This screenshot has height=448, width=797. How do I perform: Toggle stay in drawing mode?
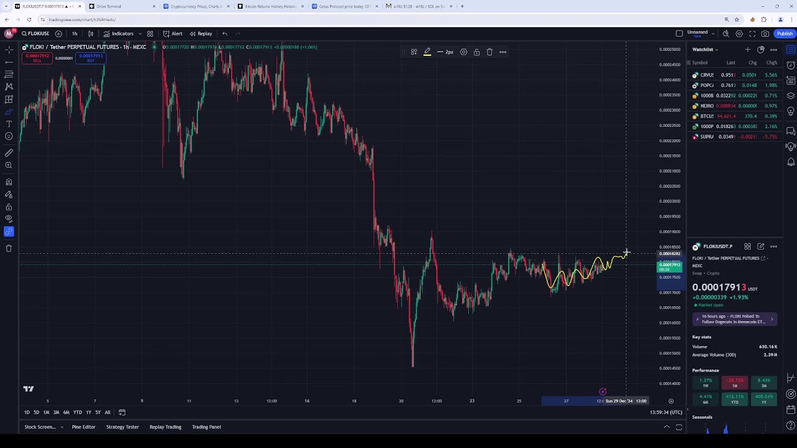[x=9, y=195]
